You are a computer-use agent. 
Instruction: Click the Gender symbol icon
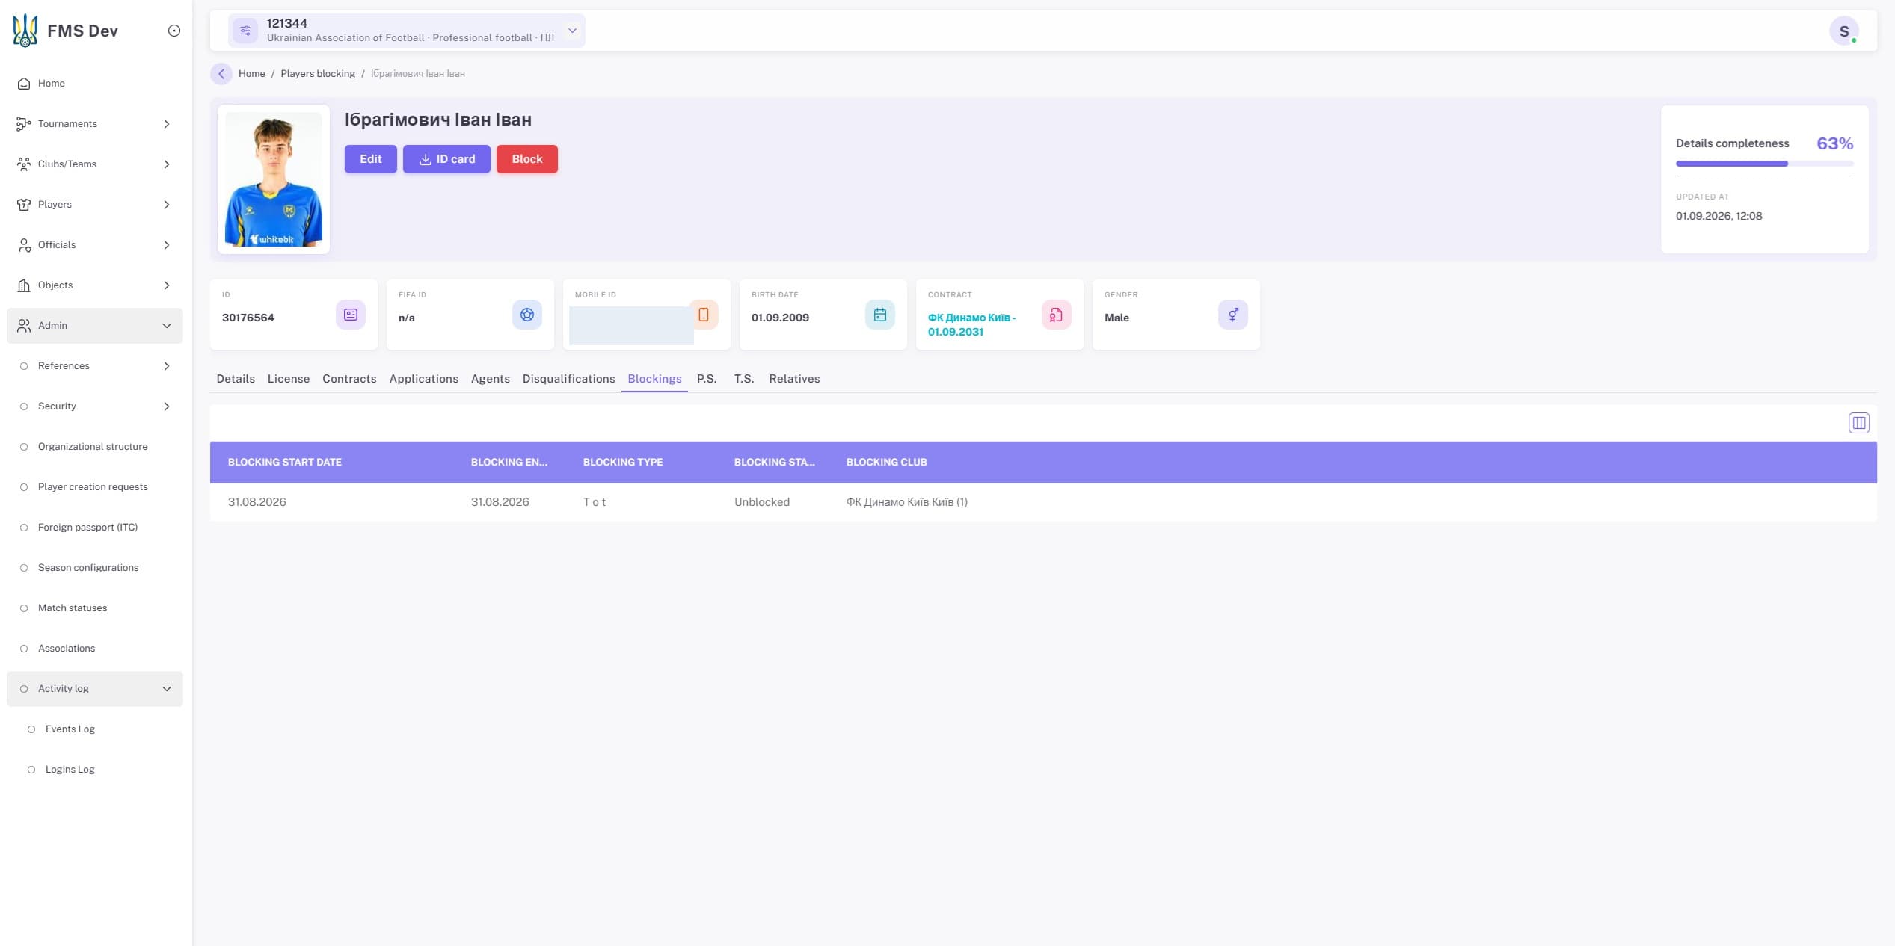coord(1233,315)
